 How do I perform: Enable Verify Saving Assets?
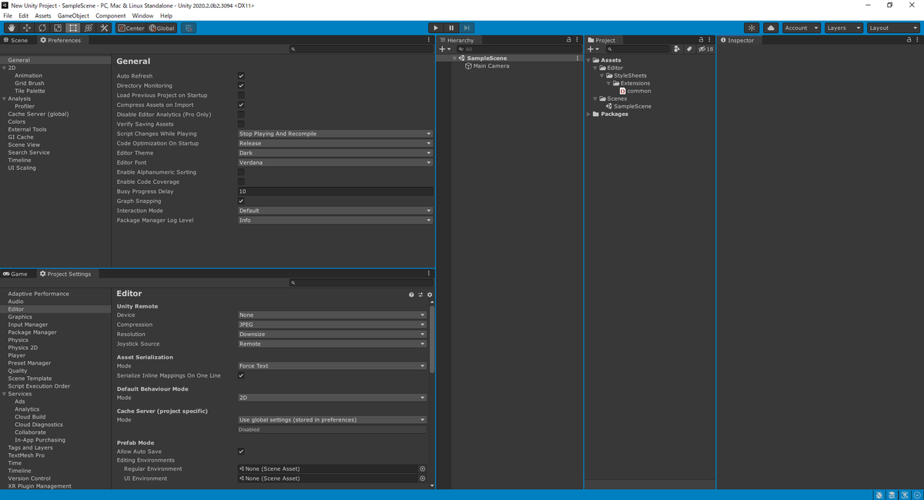241,124
